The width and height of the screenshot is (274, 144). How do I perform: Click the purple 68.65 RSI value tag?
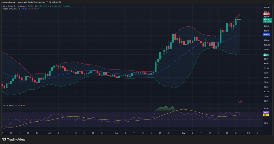(266, 113)
